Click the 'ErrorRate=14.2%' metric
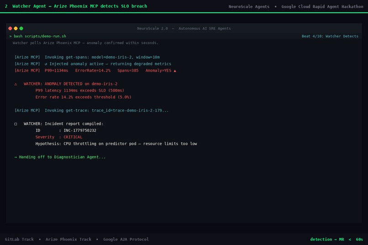Screen dimensions: 368x245 (x=93, y=71)
